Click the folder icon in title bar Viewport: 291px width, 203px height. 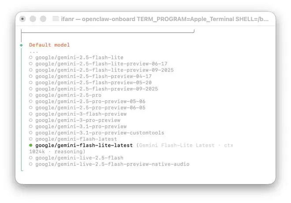pos(56,19)
